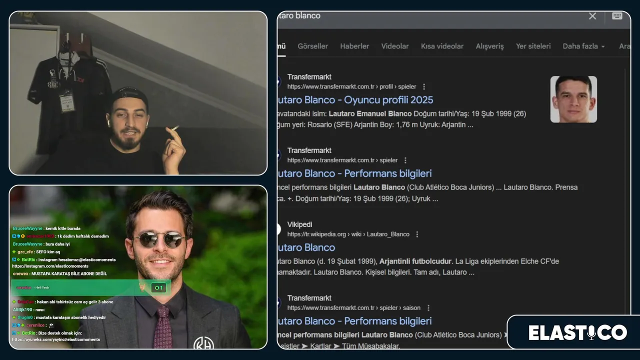This screenshot has height=360, width=640.
Task: Expand the 'Daha fazla' search filter dropdown
Action: click(583, 46)
